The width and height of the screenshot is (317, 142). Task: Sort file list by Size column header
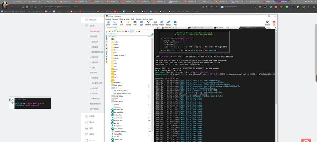150,37
